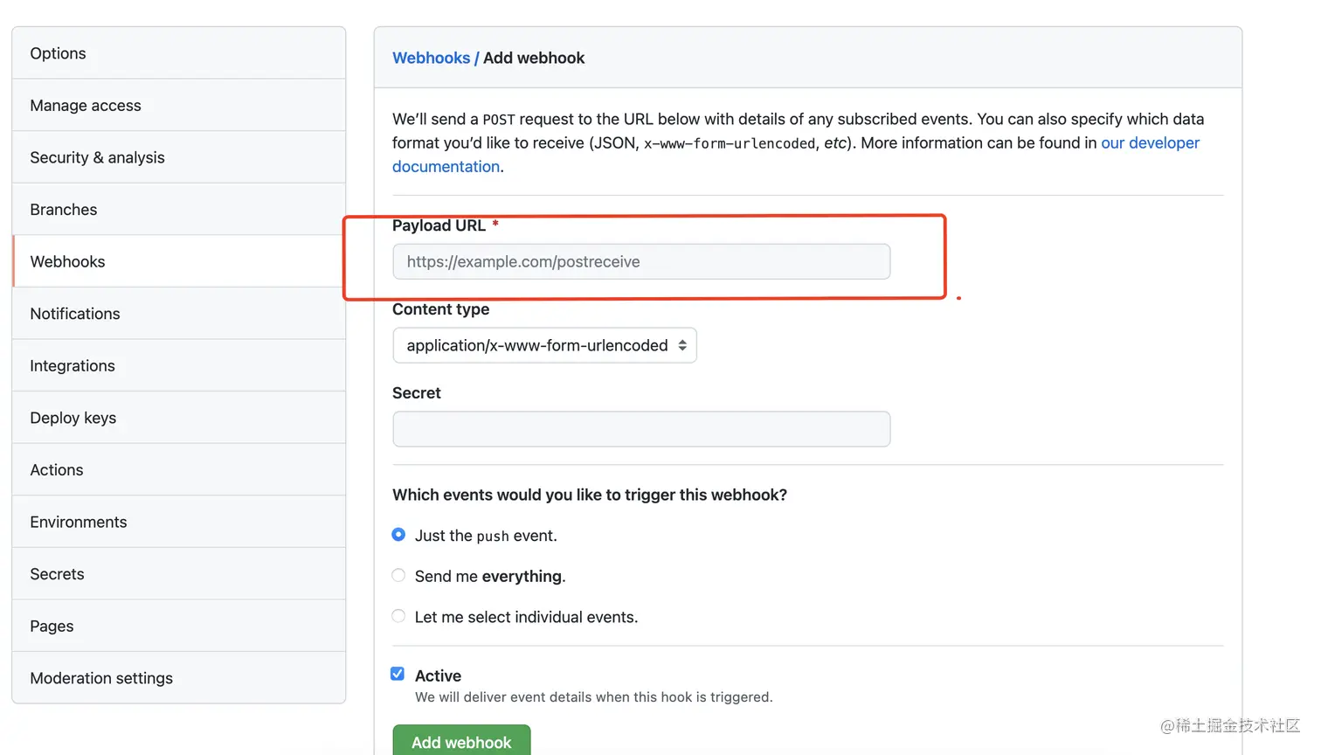This screenshot has height=755, width=1321.
Task: Focus the Secret input field
Action: coord(641,429)
